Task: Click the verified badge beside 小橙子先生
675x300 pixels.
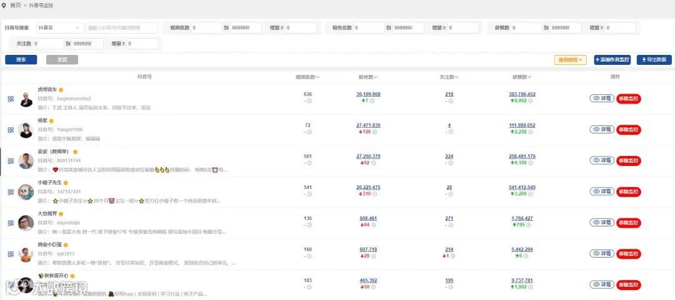Action: tap(66, 183)
